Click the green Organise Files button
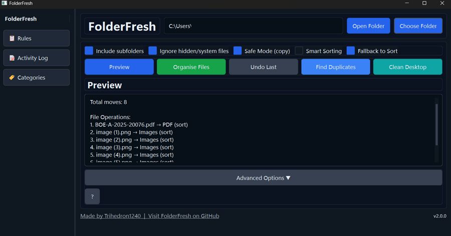The height and width of the screenshot is (236, 451). click(x=191, y=67)
